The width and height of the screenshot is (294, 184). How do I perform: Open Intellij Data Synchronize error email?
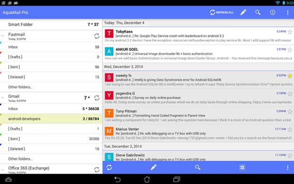198,80
